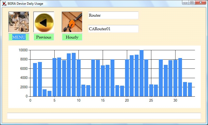Minimize the BEIRA Device Daily Usage window
Viewport: 208px width, 125px height.
[x=185, y=3]
